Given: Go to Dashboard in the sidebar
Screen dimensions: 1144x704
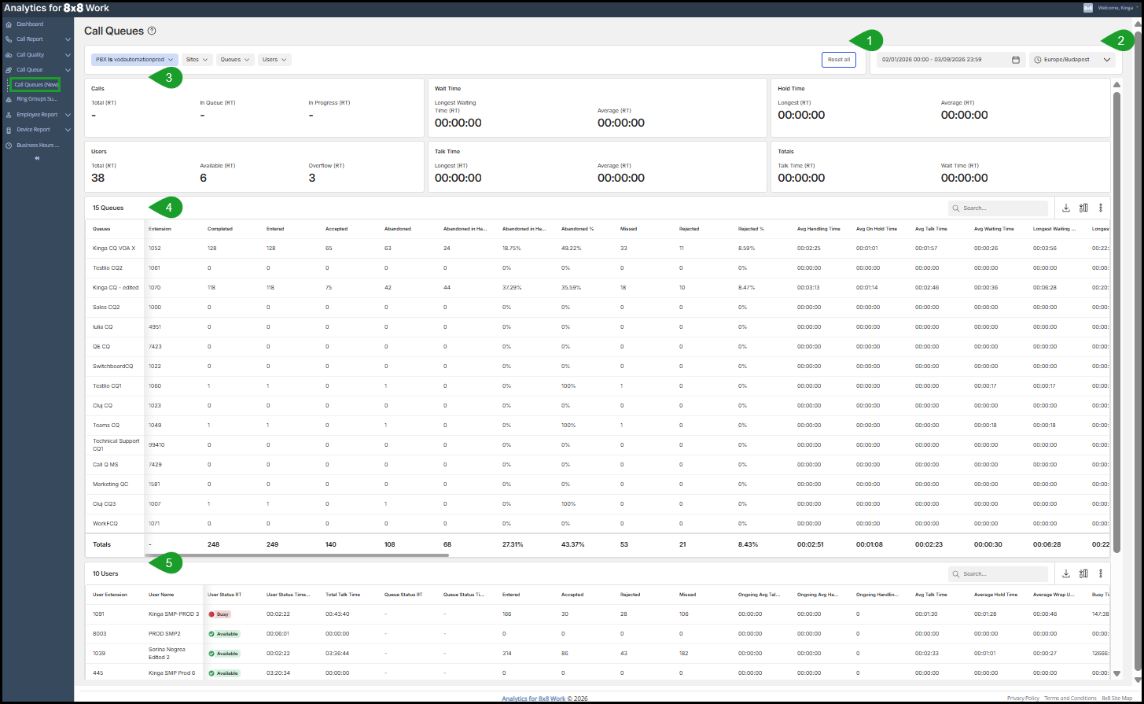Looking at the screenshot, I should click(x=30, y=24).
